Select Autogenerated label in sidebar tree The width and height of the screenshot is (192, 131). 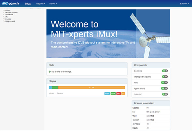(10, 21)
